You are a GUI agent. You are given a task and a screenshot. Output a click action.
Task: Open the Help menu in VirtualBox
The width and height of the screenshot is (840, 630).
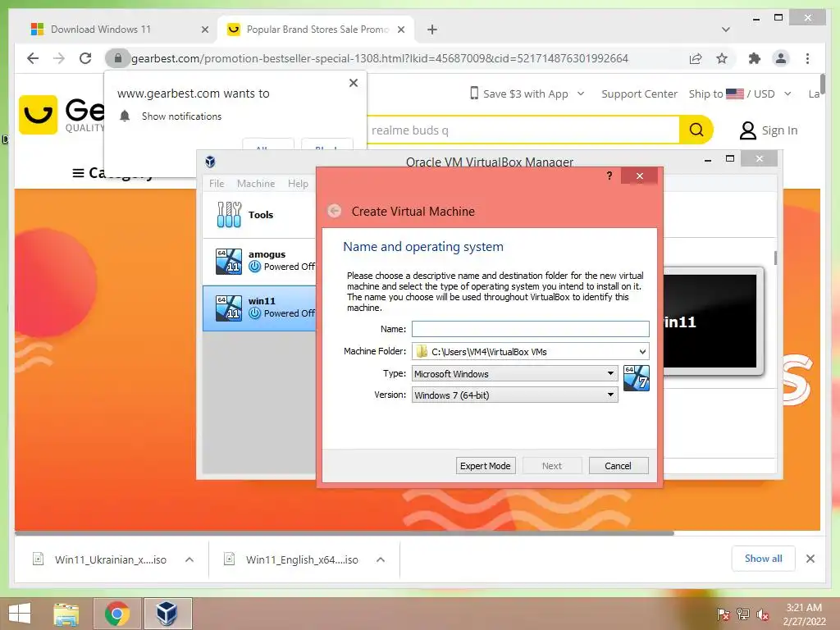[298, 183]
